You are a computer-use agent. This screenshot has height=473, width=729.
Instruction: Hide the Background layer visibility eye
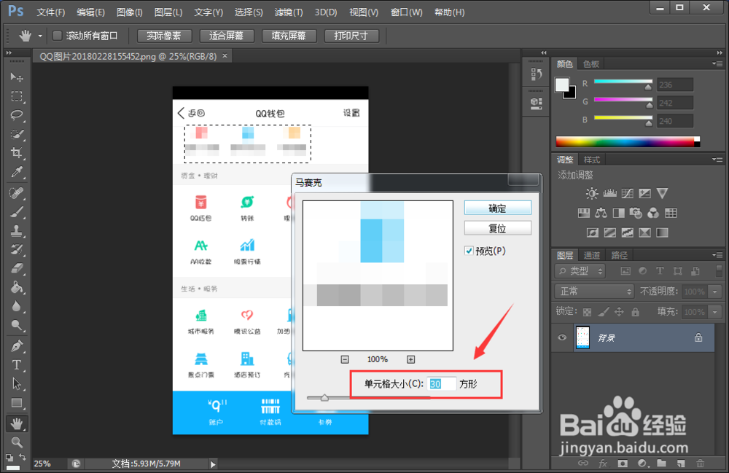pos(562,337)
